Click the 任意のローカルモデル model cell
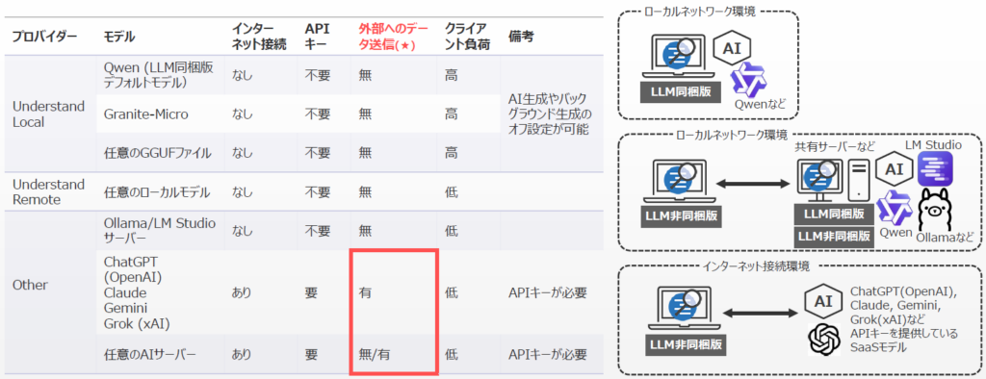986x379 pixels. pyautogui.click(x=157, y=191)
